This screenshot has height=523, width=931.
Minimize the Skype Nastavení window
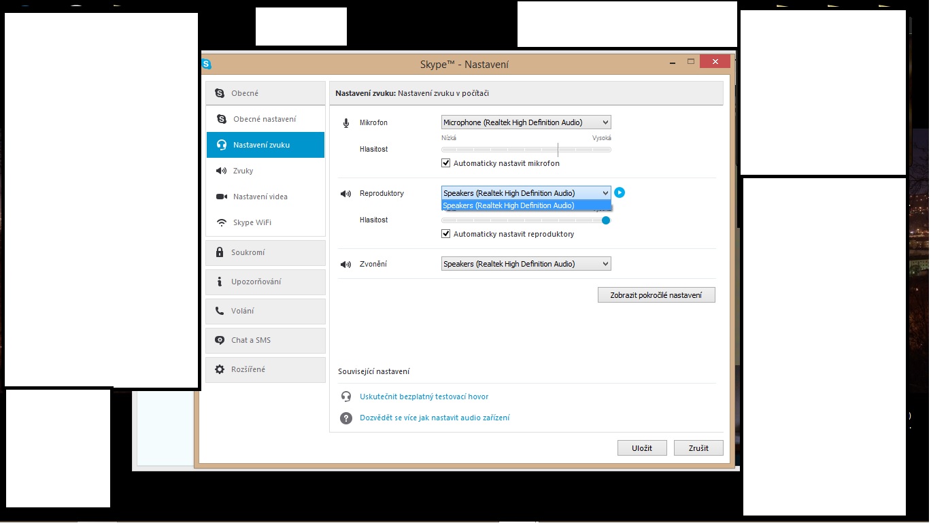673,62
